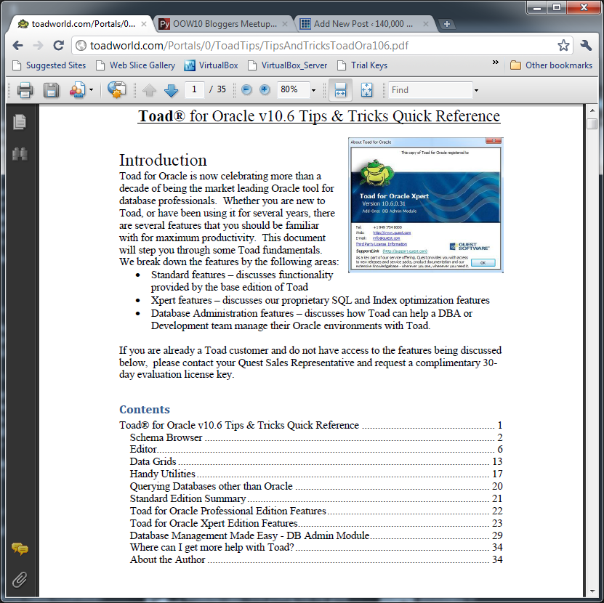Open Querying Databases other than Oracle entry

coord(316,486)
